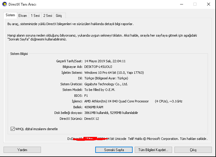The width and height of the screenshot is (216, 157).
Task: Click the Çıkış button
Action: pyautogui.click(x=193, y=150)
